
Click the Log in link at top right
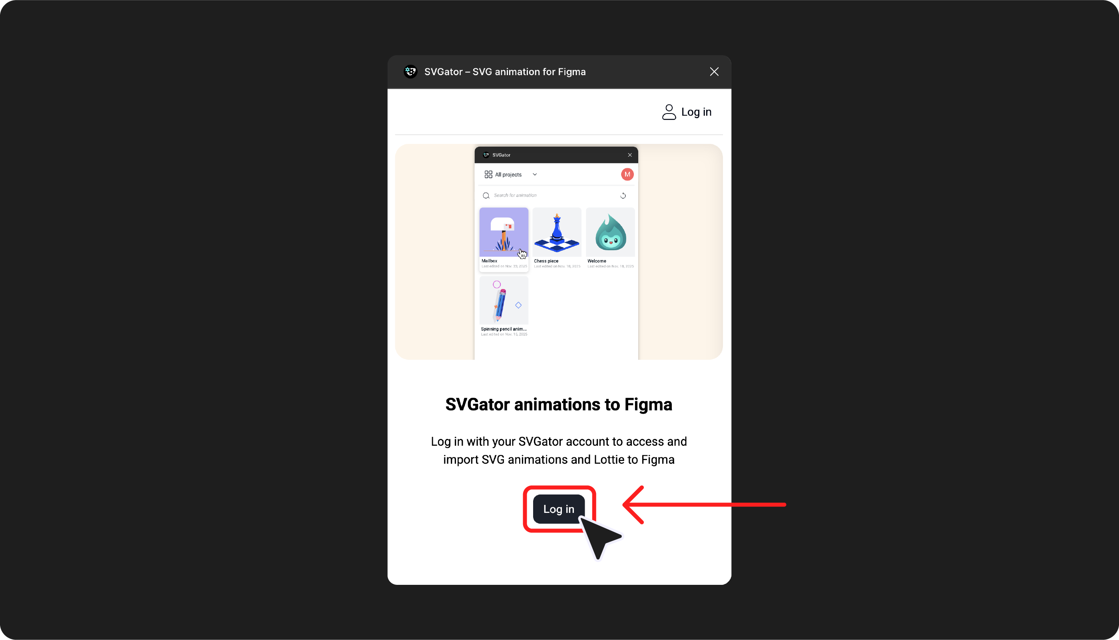coord(696,112)
